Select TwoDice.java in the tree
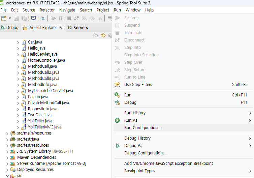254x178 pixels. click(40, 115)
